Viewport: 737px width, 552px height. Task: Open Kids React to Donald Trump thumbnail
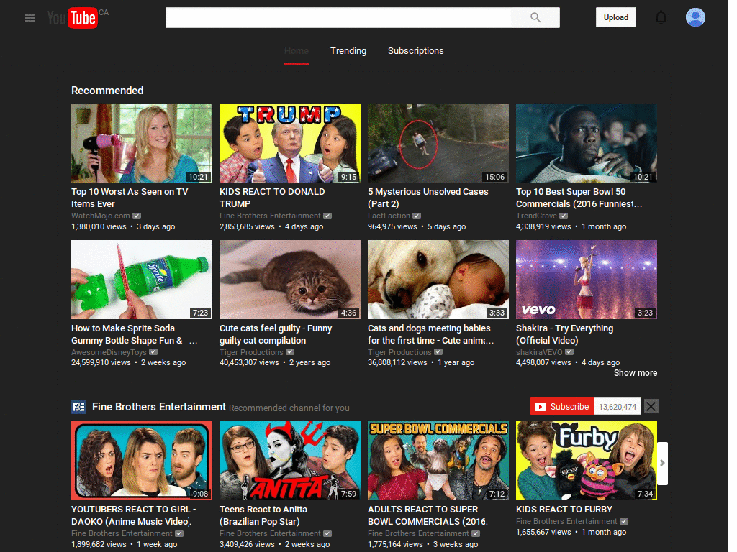pos(290,144)
